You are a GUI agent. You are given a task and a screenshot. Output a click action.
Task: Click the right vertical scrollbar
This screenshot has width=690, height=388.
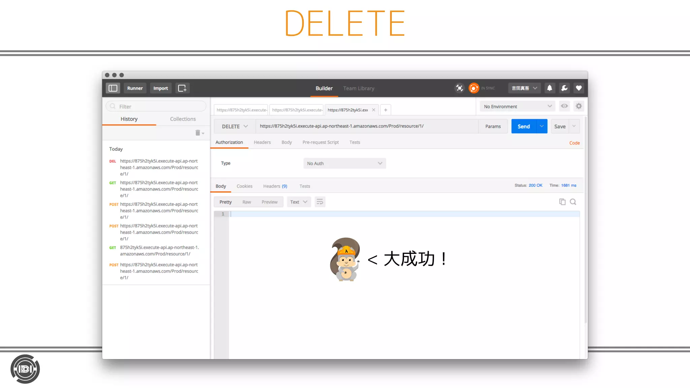point(586,220)
